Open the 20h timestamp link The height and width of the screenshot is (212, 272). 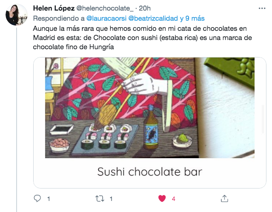point(145,8)
